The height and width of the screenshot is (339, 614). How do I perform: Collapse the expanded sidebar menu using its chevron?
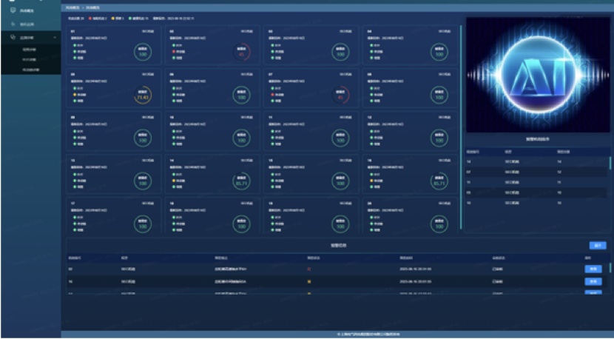pyautogui.click(x=54, y=37)
